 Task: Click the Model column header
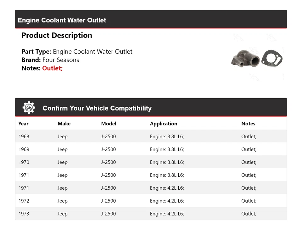[x=109, y=124]
